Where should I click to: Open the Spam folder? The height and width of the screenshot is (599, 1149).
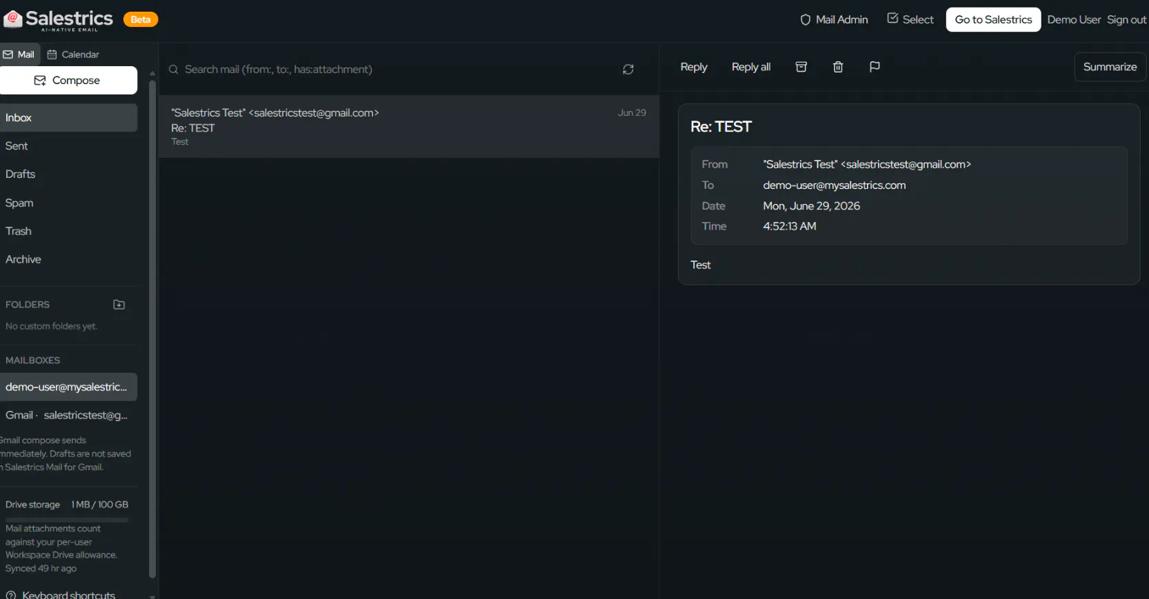click(x=68, y=203)
